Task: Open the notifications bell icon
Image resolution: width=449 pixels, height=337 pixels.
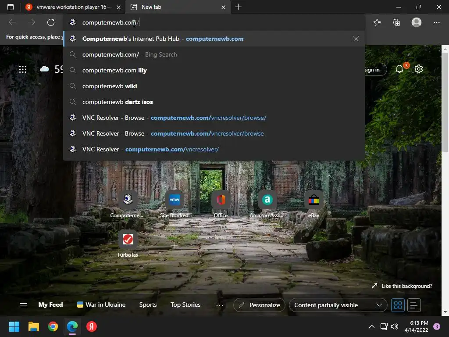Action: click(x=399, y=69)
